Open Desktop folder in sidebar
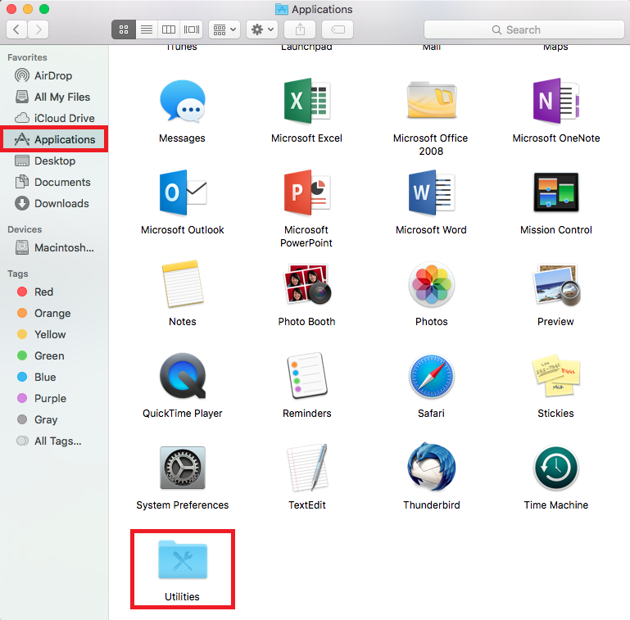This screenshot has height=620, width=630. pyautogui.click(x=54, y=161)
